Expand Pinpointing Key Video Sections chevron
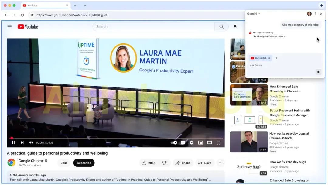This screenshot has width=328, height=185. pyautogui.click(x=285, y=36)
